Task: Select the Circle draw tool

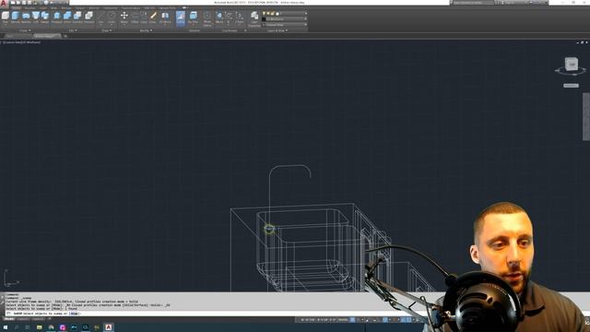Action: (112, 17)
